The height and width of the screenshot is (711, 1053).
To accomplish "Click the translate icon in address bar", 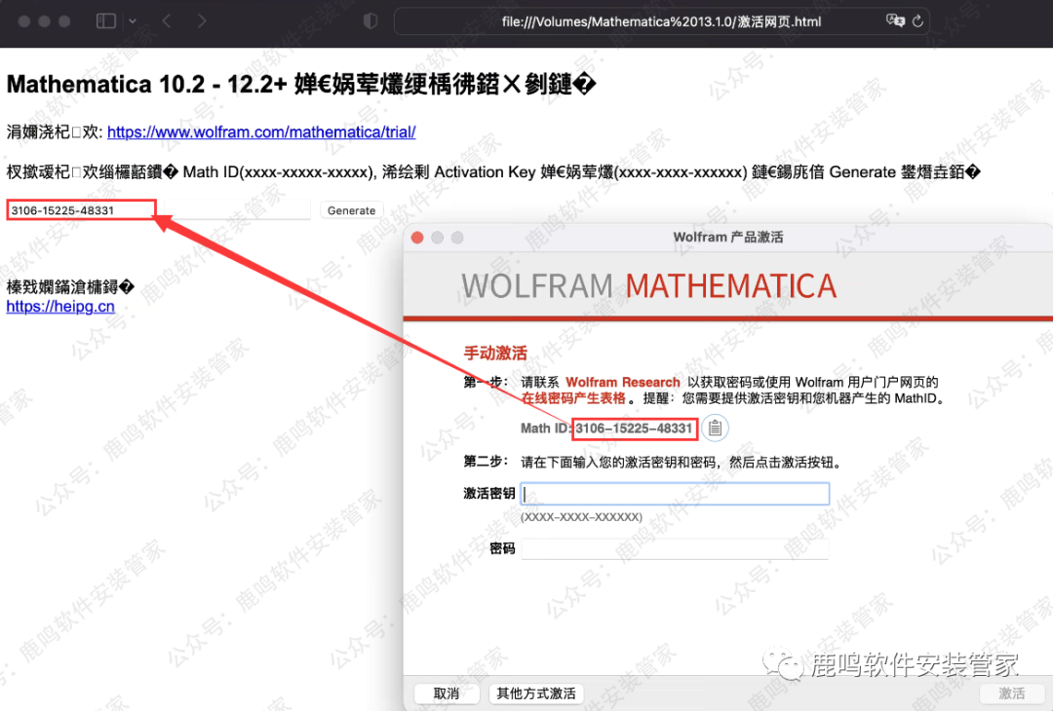I will pyautogui.click(x=894, y=21).
